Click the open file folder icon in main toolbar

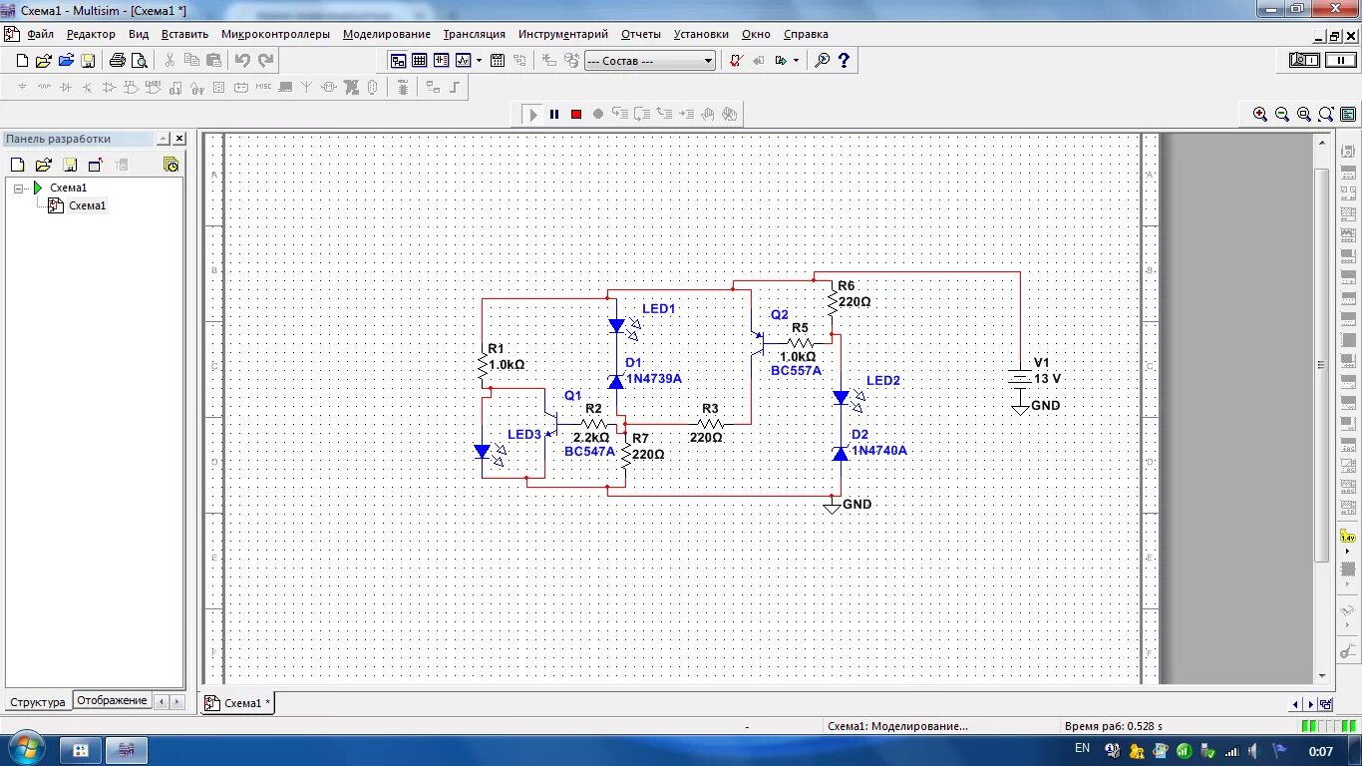pos(44,60)
